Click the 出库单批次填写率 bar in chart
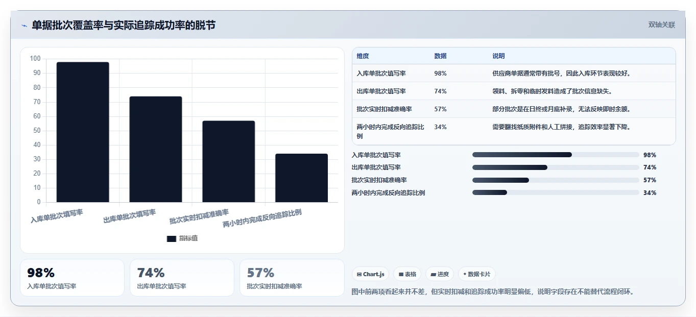The width and height of the screenshot is (696, 317). [x=156, y=149]
